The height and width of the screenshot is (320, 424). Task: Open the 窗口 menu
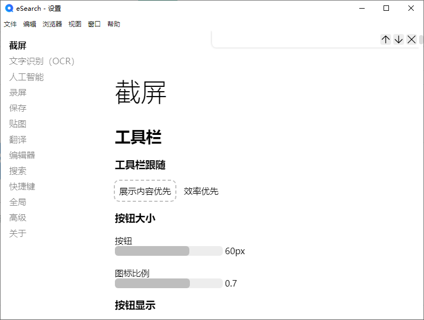click(94, 24)
